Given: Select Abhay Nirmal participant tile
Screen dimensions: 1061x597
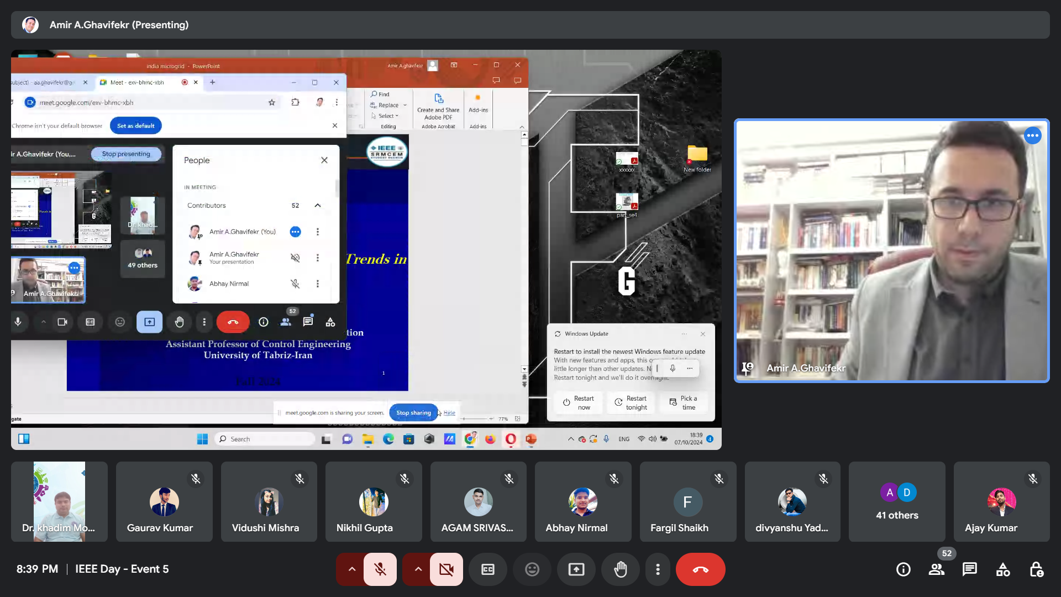Looking at the screenshot, I should 582,502.
